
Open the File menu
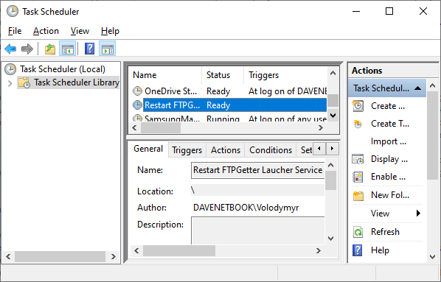point(15,31)
